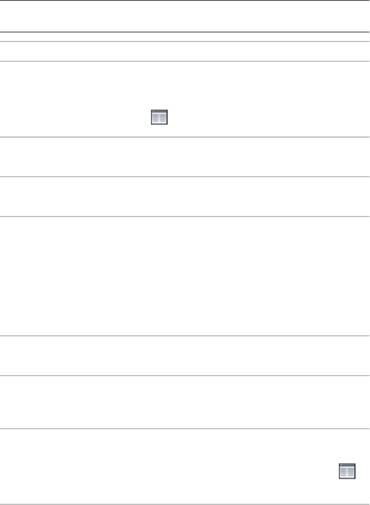Click the table icon in the upper row
The image size is (370, 505).
159,117
